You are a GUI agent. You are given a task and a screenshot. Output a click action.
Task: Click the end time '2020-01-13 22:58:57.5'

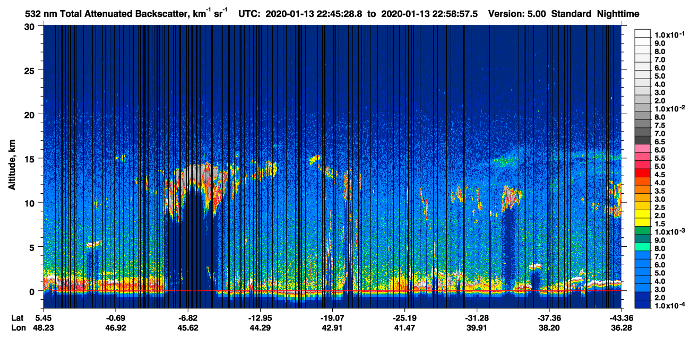click(x=429, y=14)
